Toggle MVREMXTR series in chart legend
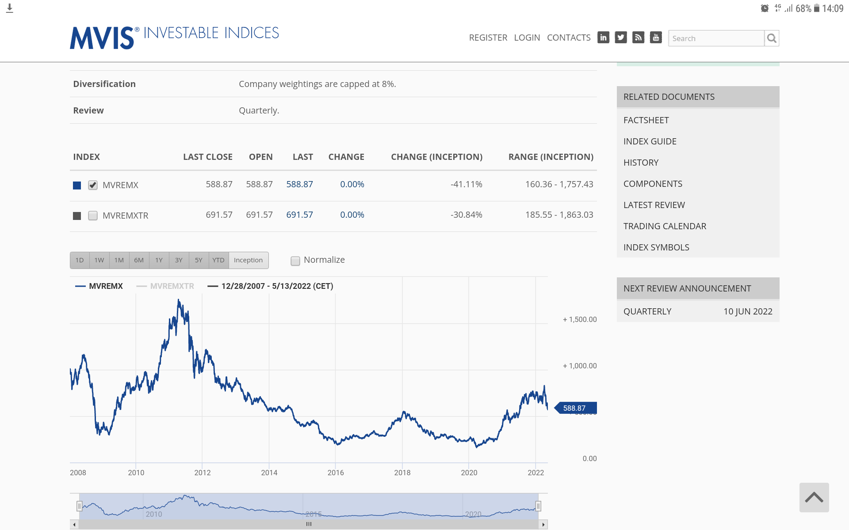This screenshot has width=849, height=530. click(165, 286)
